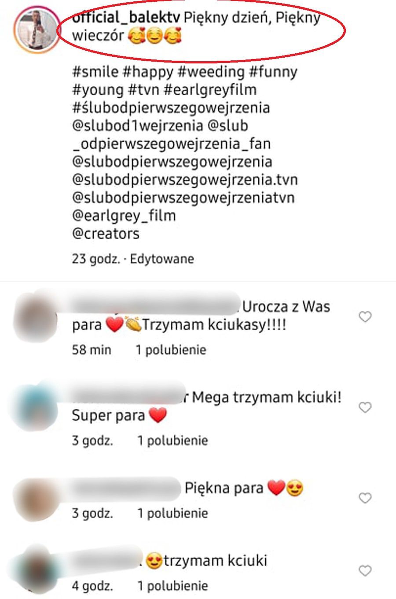This screenshot has height=599, width=396.
Task: Open the @slubod1wejrzenia mention
Action: click(x=138, y=126)
